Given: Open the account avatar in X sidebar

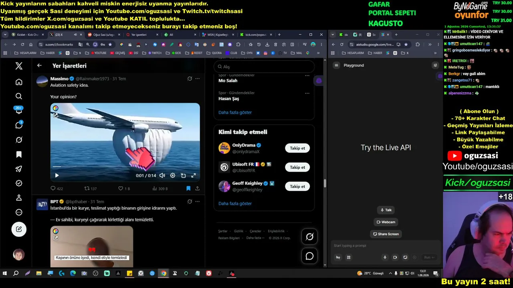Looking at the screenshot, I should coord(19,255).
